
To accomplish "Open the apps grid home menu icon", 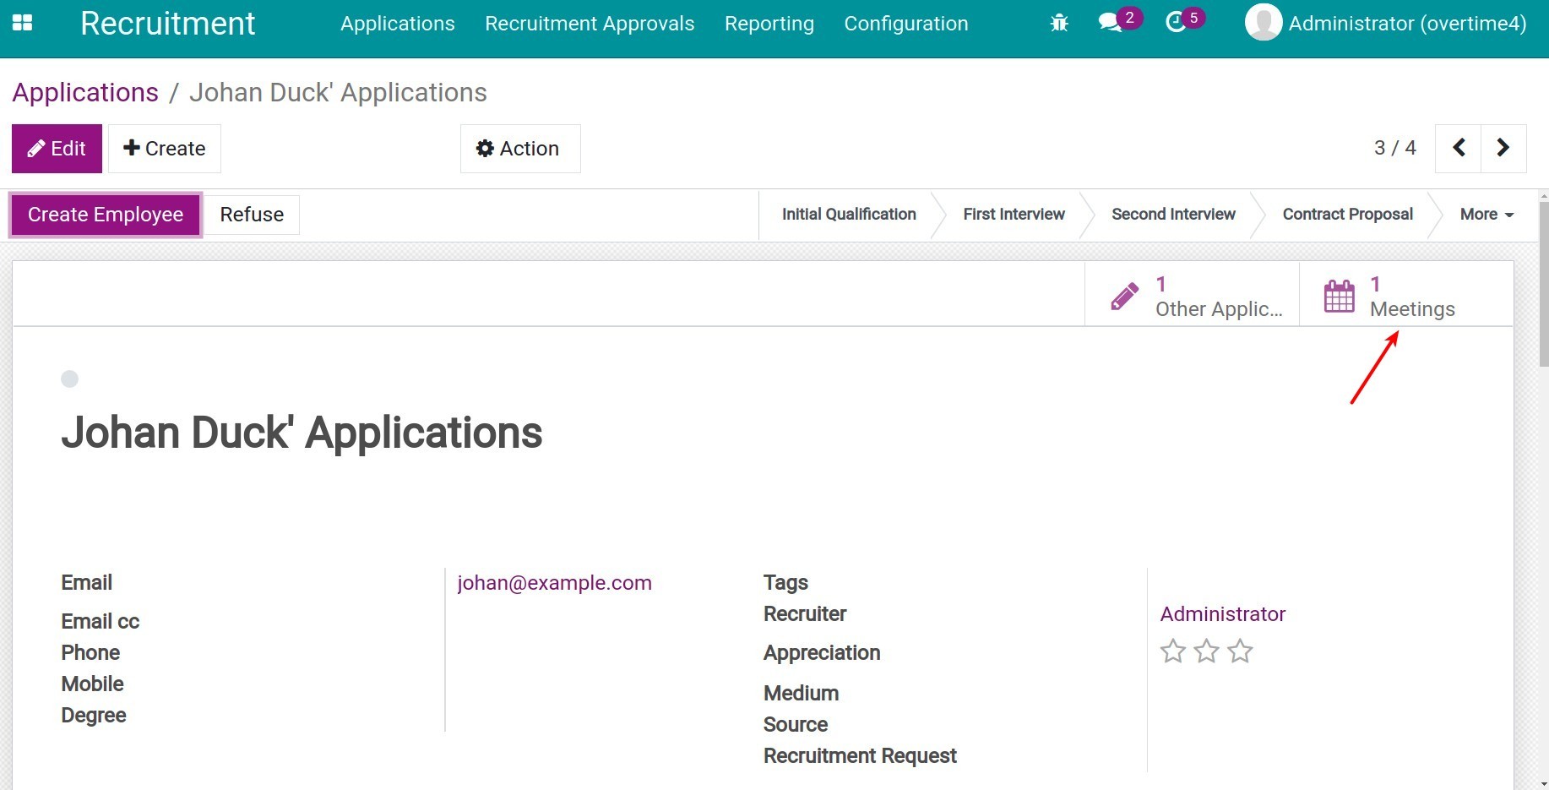I will click(x=23, y=23).
